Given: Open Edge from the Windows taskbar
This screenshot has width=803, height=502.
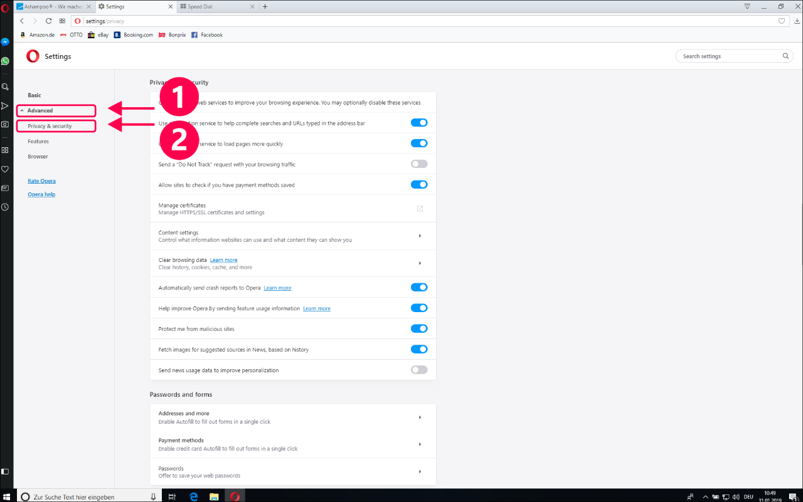Looking at the screenshot, I should click(x=193, y=496).
